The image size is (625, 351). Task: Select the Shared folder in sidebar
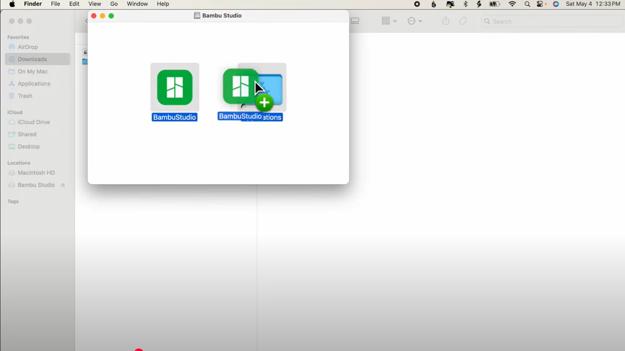(26, 134)
